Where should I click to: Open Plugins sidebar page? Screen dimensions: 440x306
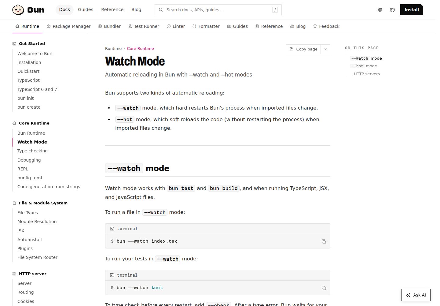[25, 248]
